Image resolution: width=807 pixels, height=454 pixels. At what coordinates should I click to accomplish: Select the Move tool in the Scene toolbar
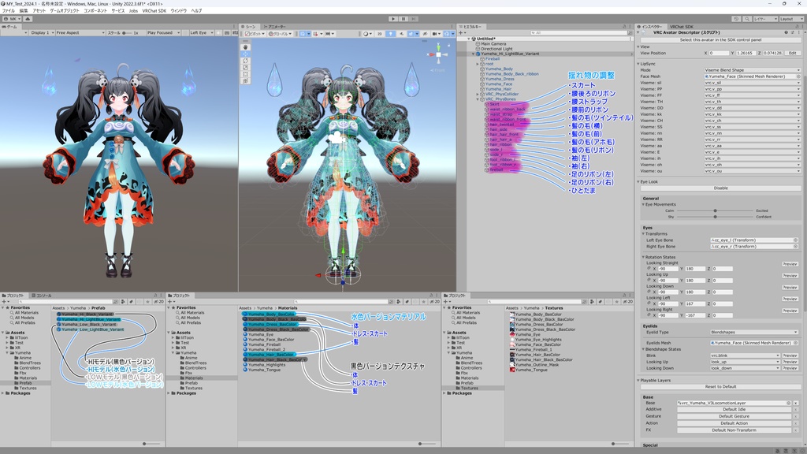pyautogui.click(x=244, y=54)
